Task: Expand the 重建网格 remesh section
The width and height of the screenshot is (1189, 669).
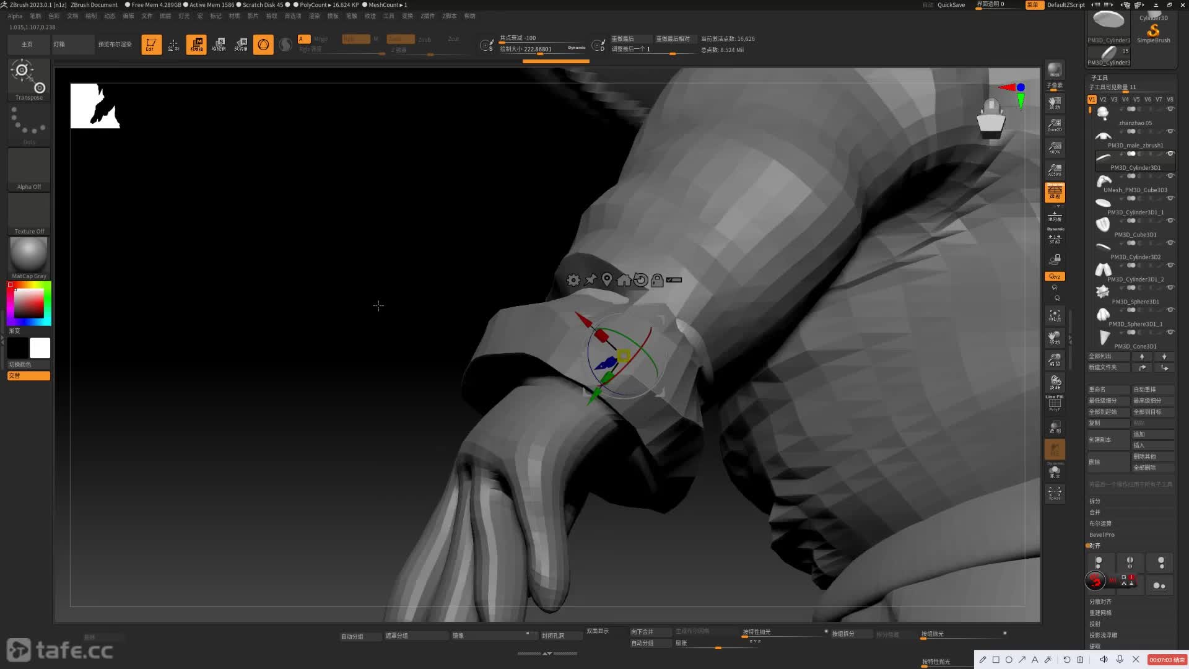Action: [1100, 613]
